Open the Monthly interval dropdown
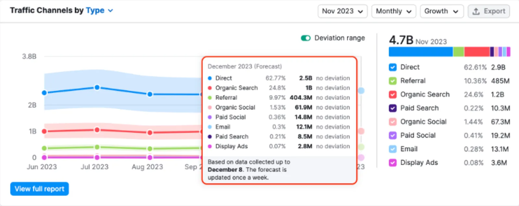This screenshot has height=206, width=519. 393,11
